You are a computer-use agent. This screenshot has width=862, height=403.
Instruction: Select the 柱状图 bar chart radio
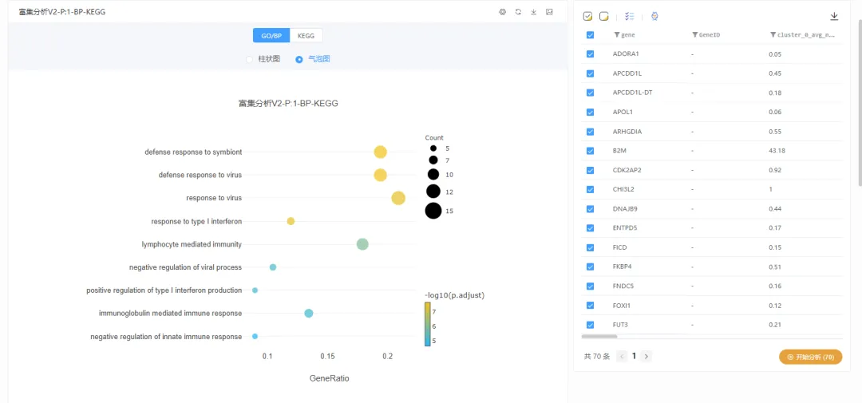[x=250, y=59]
